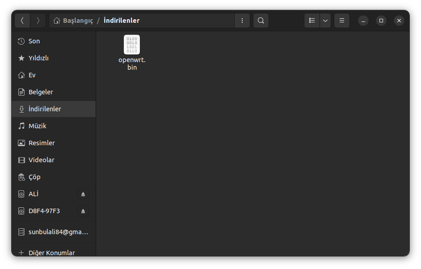The image size is (421, 269).
Task: Click the disk icon beside ALİ
Action: [x=21, y=194]
